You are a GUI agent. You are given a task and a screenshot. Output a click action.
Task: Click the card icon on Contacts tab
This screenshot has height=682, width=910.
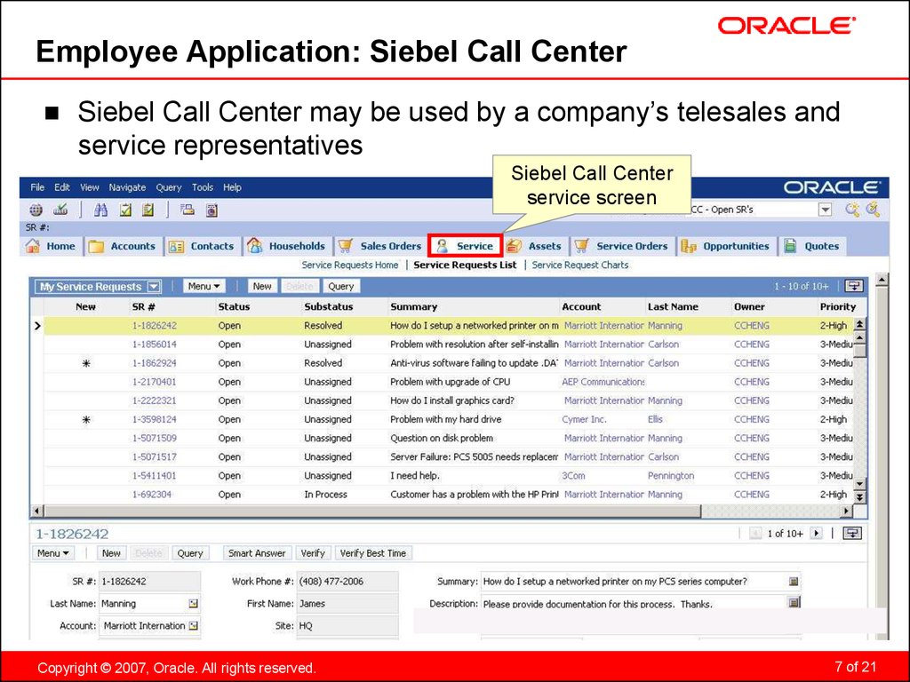[x=176, y=247]
